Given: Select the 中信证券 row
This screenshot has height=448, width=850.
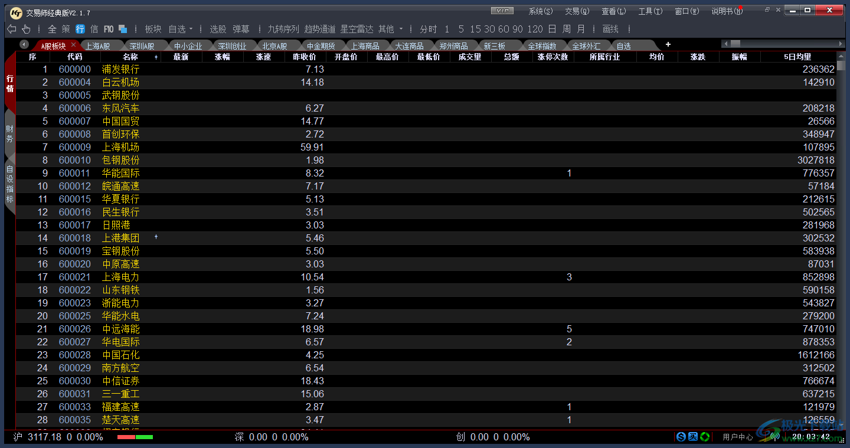Looking at the screenshot, I should [426, 381].
